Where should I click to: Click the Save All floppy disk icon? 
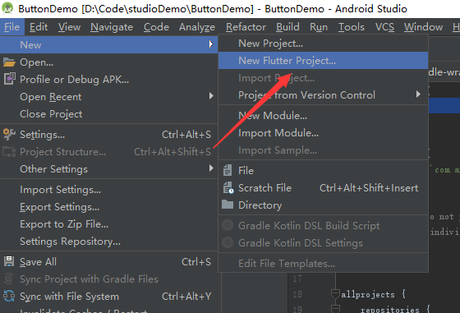pyautogui.click(x=9, y=262)
